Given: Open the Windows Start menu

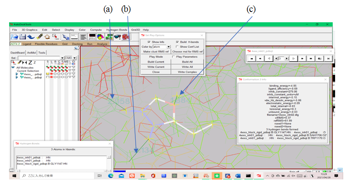Looking at the screenshot, I should [13, 176].
